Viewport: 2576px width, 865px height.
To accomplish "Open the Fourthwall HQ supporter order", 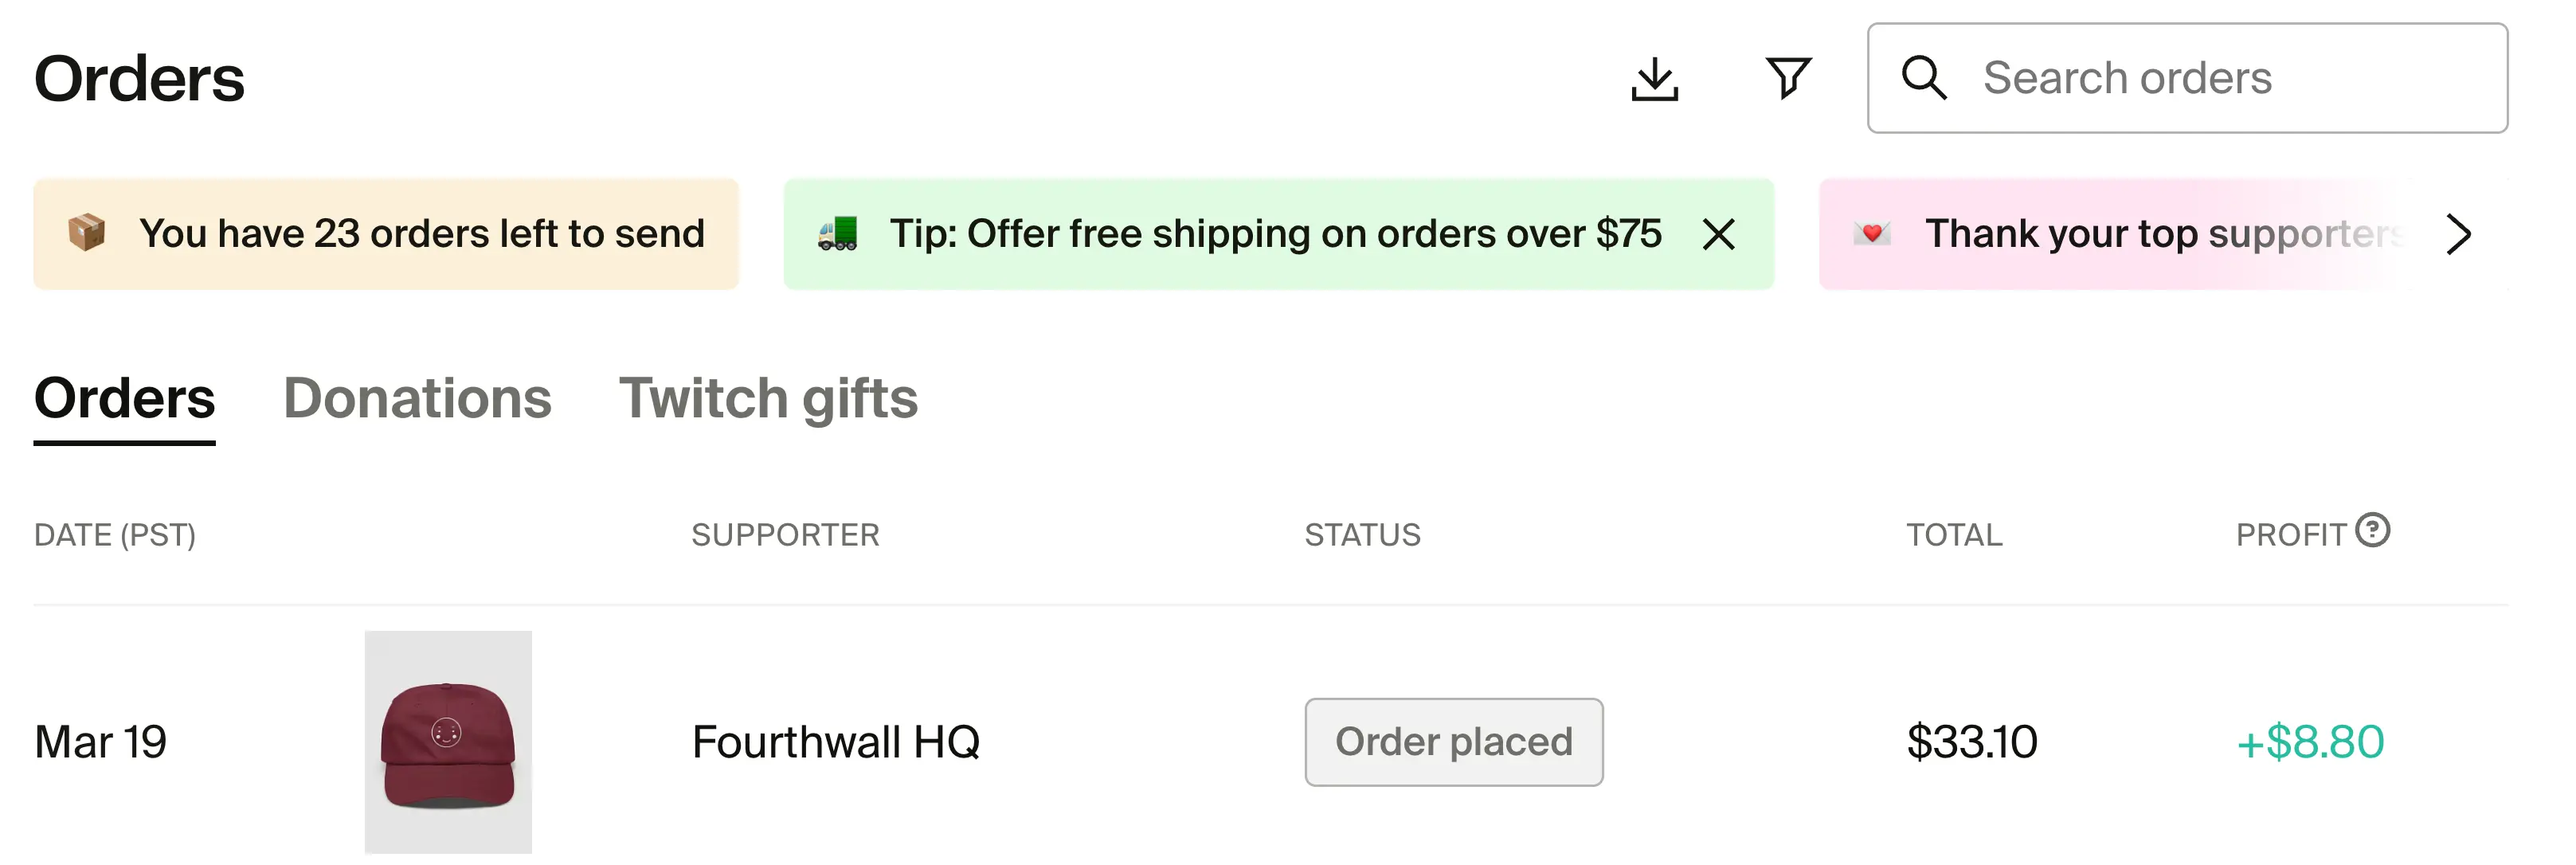I will (x=836, y=742).
